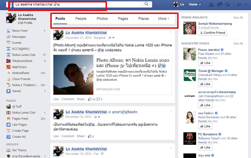Open FC Barcelona page thumbnail

pyautogui.click(x=190, y=138)
